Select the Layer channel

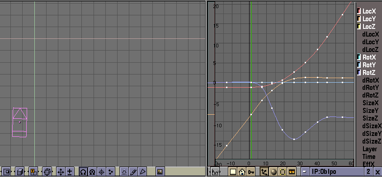click(x=370, y=149)
